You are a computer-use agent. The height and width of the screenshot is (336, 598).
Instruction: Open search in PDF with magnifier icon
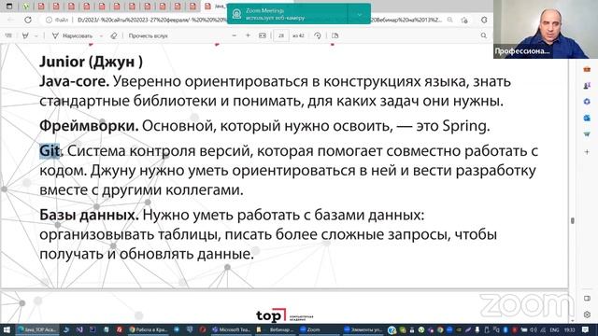(484, 35)
